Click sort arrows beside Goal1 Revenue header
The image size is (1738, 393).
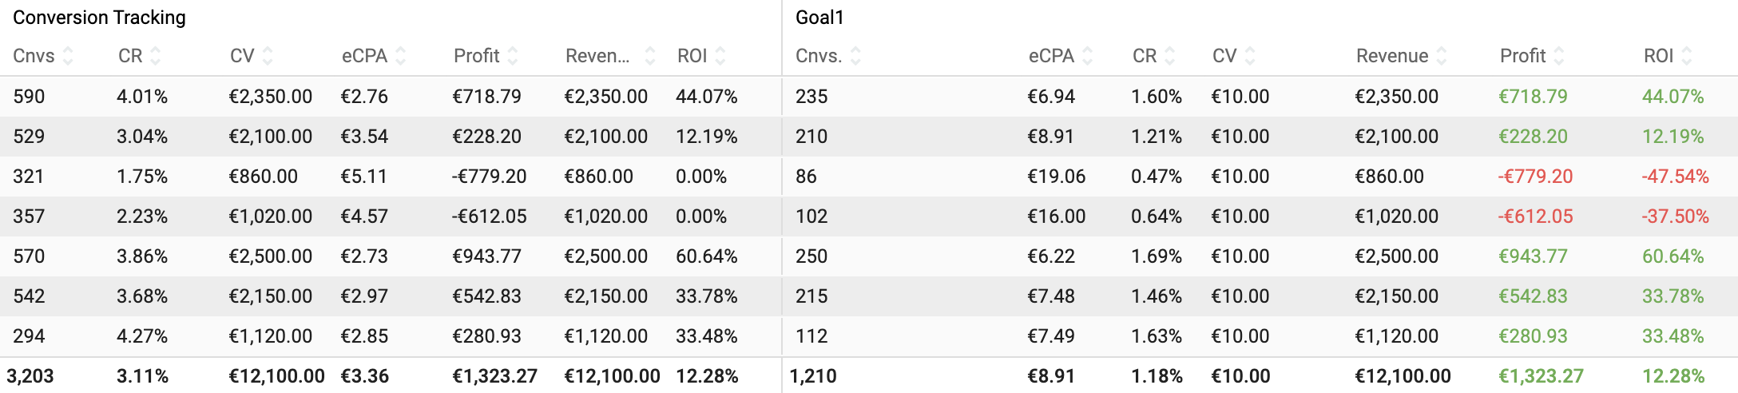(x=1442, y=56)
